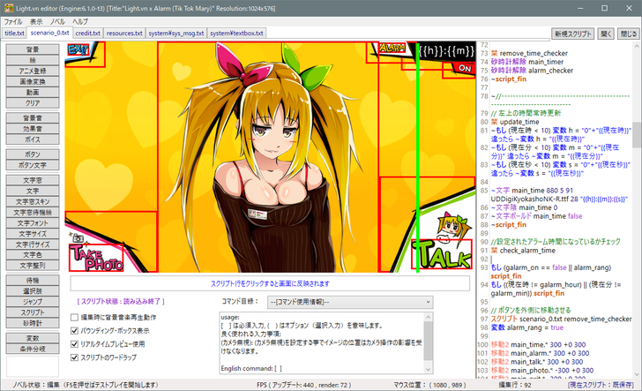
Task: Click the Light.vn app icon in the title bar
Action: pyautogui.click(x=8, y=8)
